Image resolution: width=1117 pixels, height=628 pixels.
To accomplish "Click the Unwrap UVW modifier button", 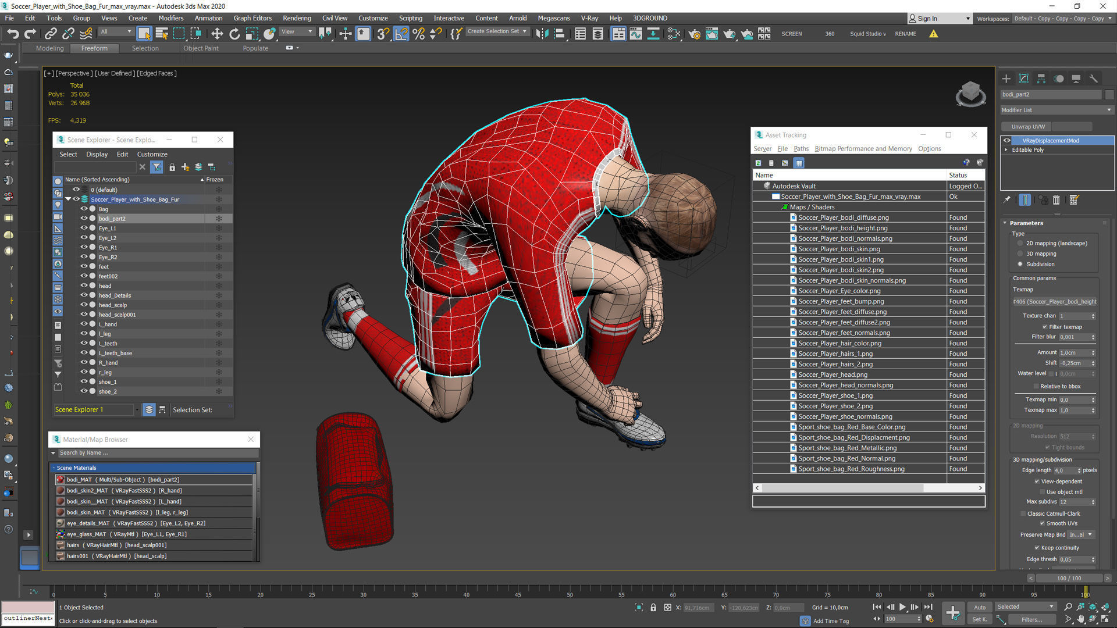I will tap(1027, 127).
